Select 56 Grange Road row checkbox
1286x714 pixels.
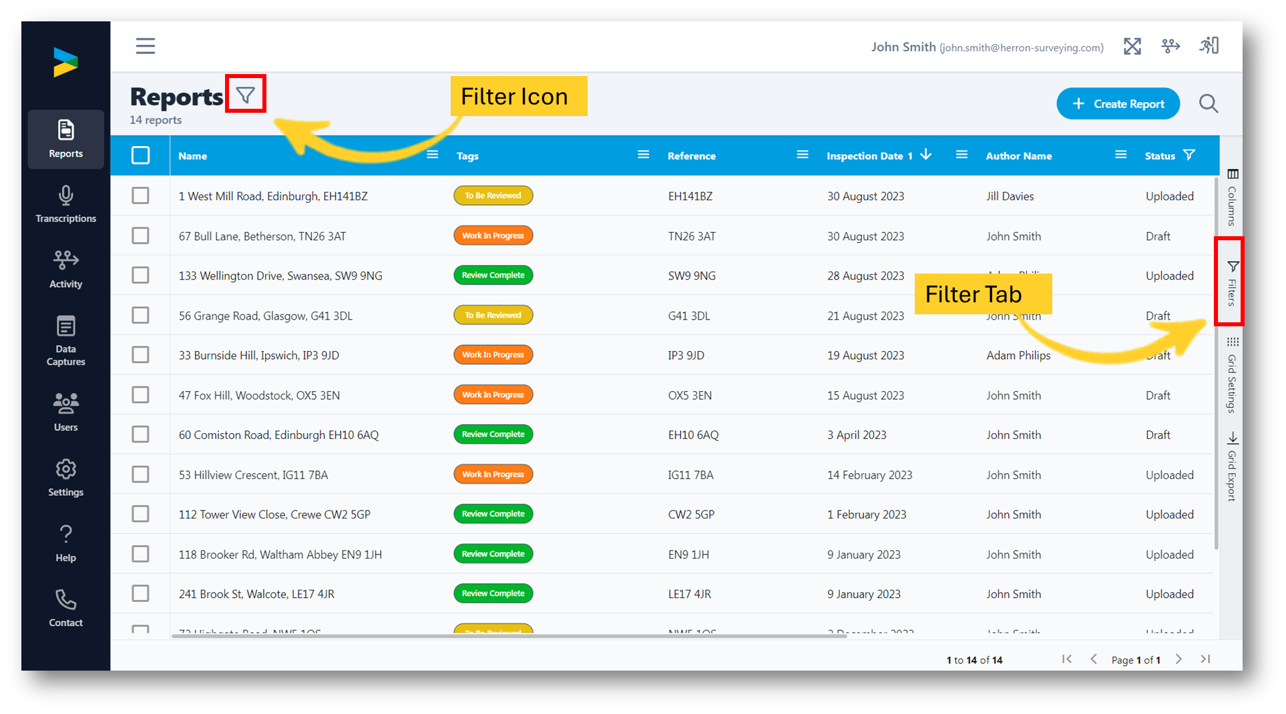click(x=140, y=315)
